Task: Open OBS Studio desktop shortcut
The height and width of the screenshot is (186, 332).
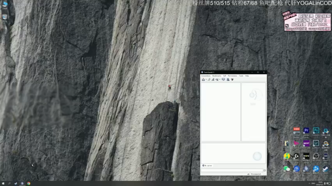Action: click(316, 157)
